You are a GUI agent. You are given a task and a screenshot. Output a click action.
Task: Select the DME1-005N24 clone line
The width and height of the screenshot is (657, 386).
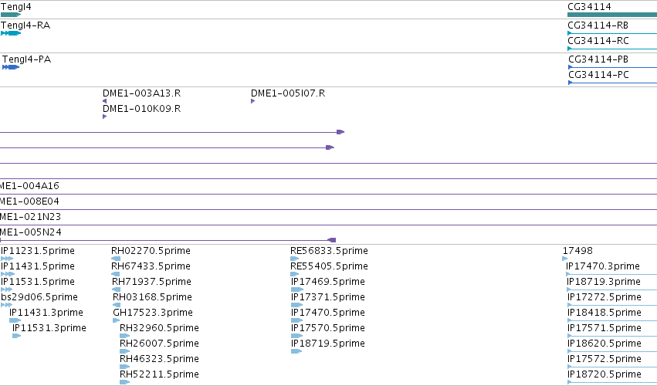[x=168, y=240]
